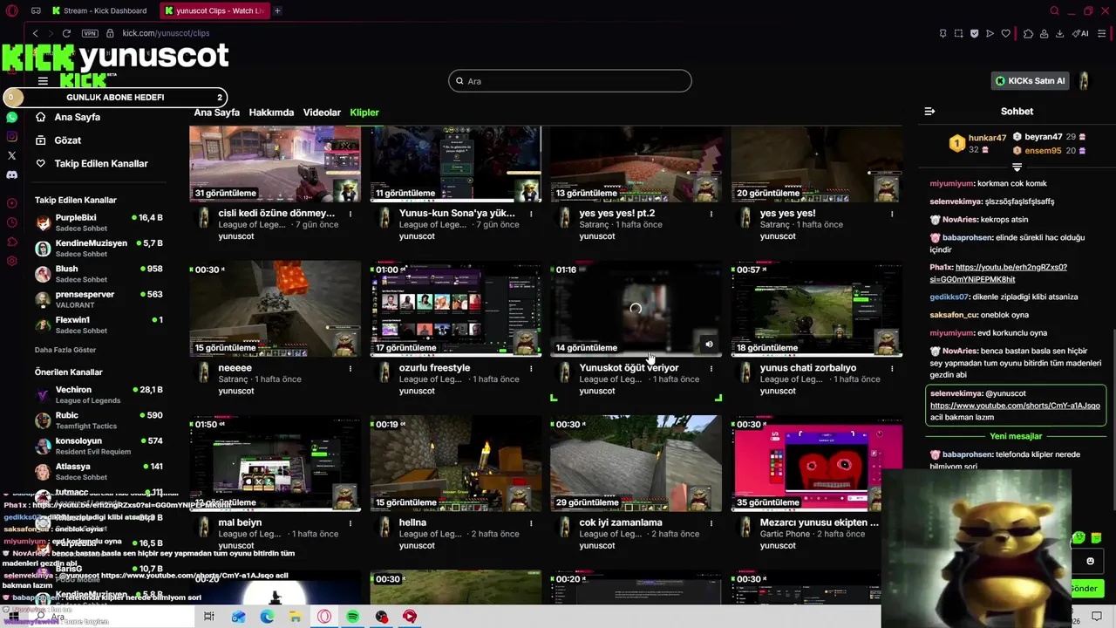Image resolution: width=1116 pixels, height=628 pixels.
Task: Go back with the browser back arrow
Action: click(35, 33)
